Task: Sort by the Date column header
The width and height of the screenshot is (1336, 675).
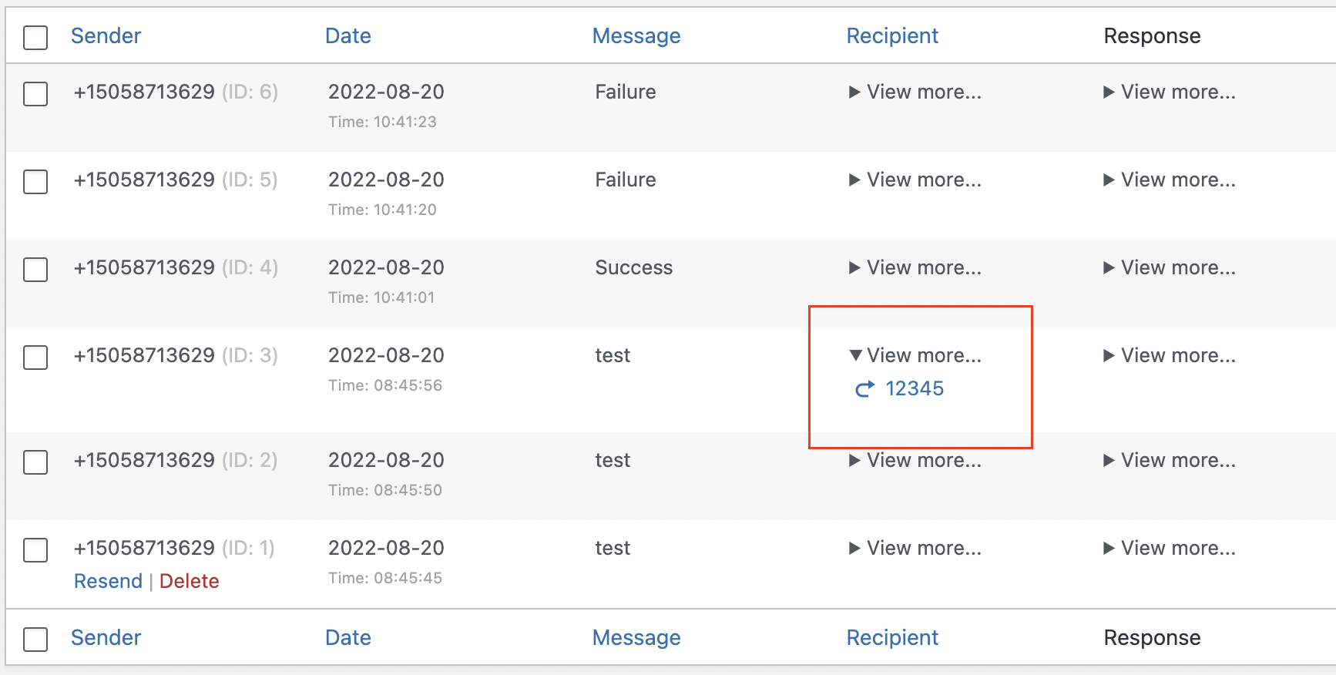Action: coord(348,35)
